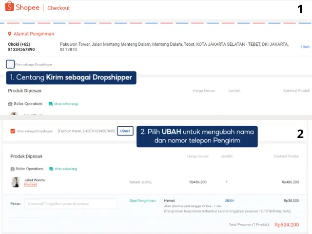The width and height of the screenshot is (312, 234).
Task: Click the Jaket Wanita product thumbnail
Action: [16, 182]
